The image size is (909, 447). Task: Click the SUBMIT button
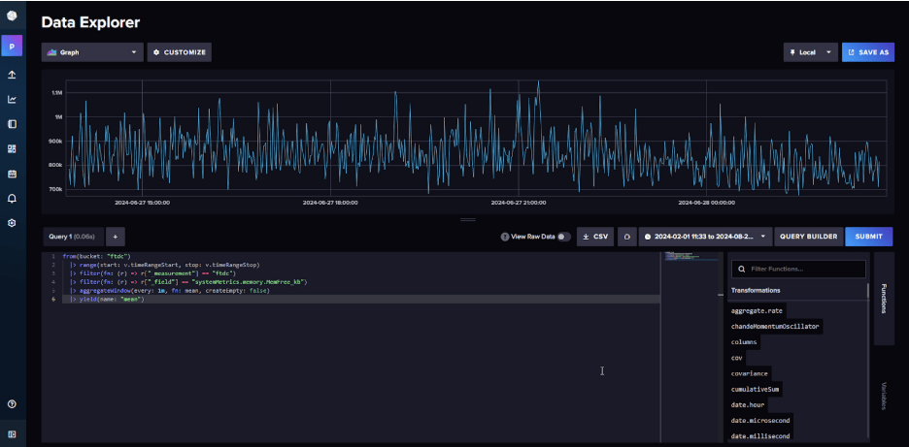pyautogui.click(x=868, y=237)
